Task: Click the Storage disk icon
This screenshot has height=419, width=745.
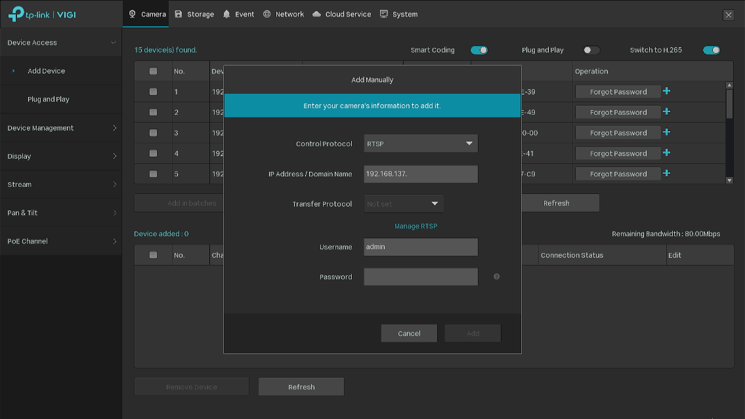Action: (x=179, y=14)
